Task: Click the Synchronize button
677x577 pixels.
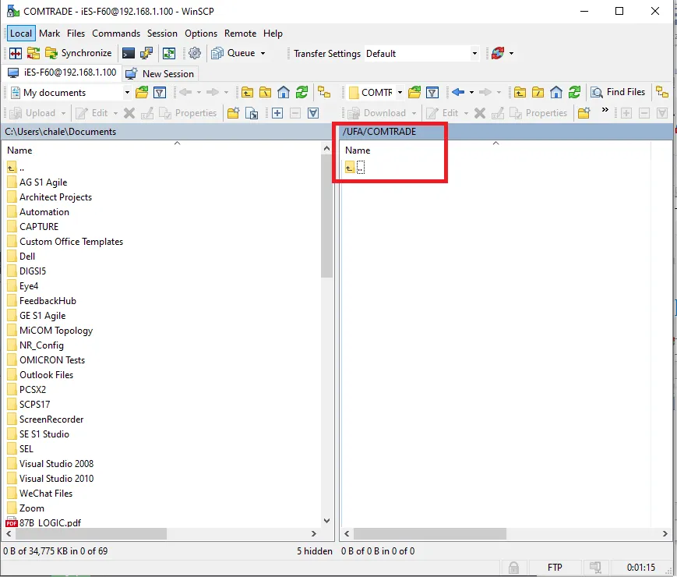Action: click(x=78, y=53)
